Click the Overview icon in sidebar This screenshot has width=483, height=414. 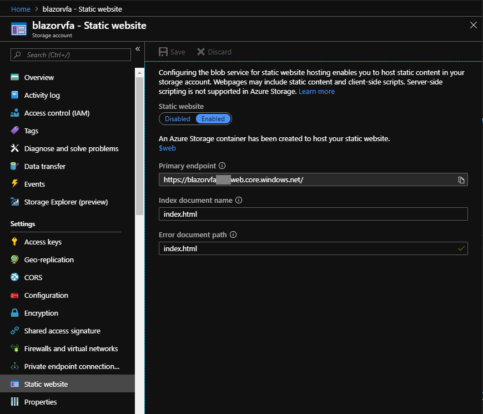14,77
